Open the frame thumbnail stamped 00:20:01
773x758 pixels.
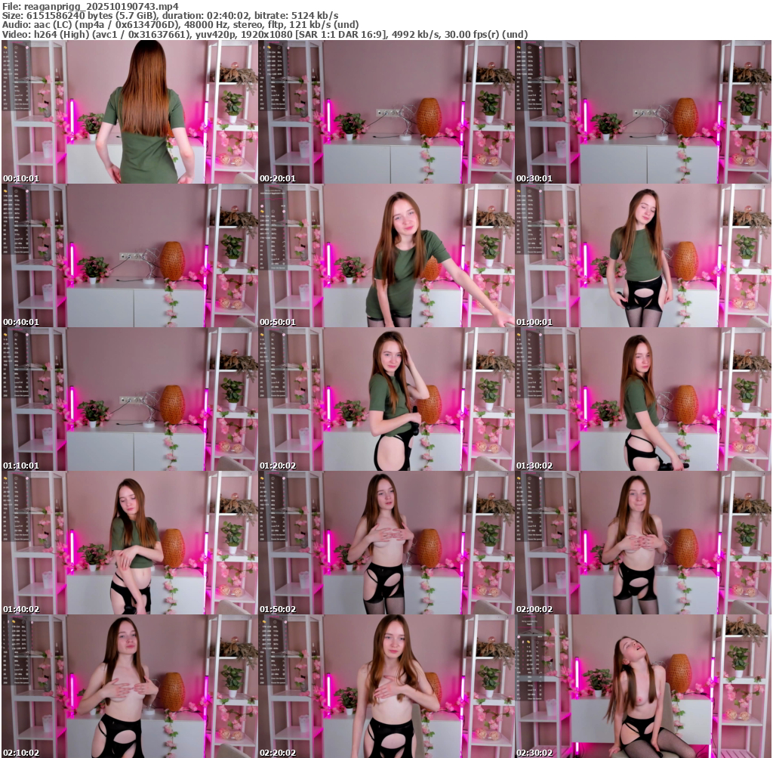[x=386, y=112]
